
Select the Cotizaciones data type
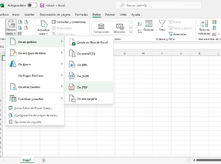101,28
